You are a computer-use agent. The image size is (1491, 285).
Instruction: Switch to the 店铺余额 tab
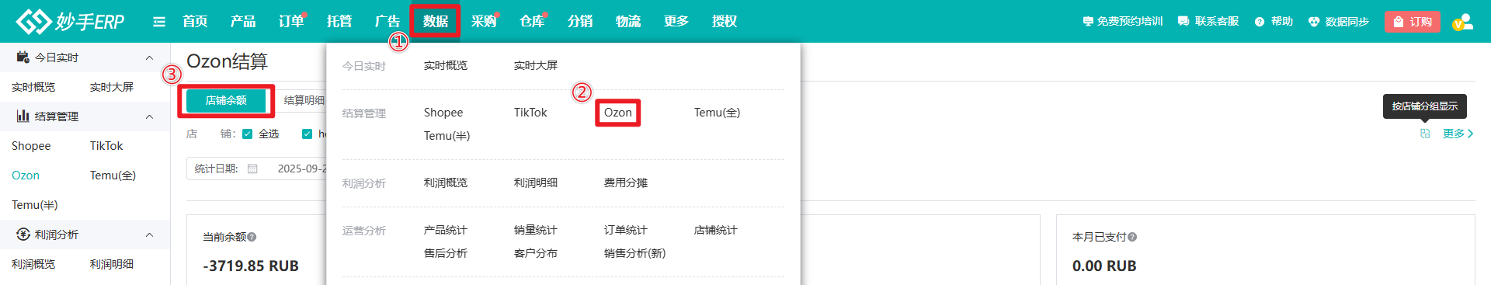coord(226,100)
